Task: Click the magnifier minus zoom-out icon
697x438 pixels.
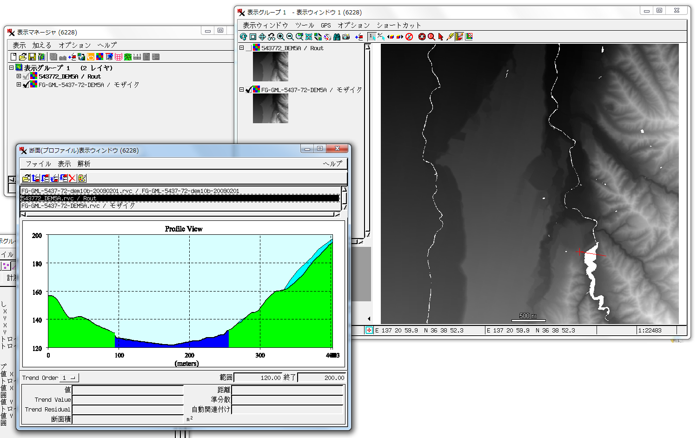Action: pyautogui.click(x=290, y=37)
